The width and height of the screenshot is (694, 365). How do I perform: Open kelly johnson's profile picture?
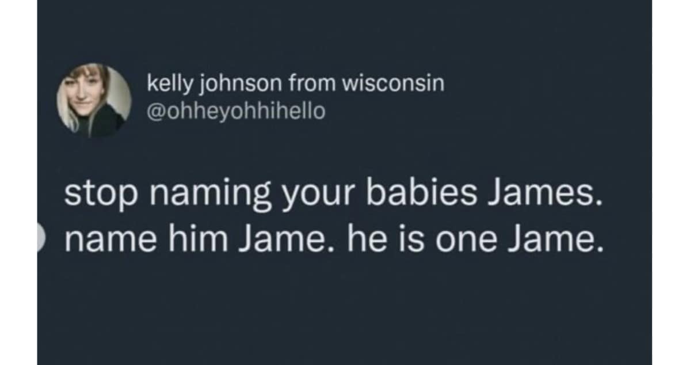click(x=94, y=101)
